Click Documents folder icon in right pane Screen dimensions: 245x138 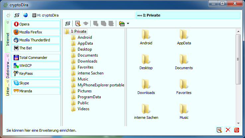(x=184, y=59)
